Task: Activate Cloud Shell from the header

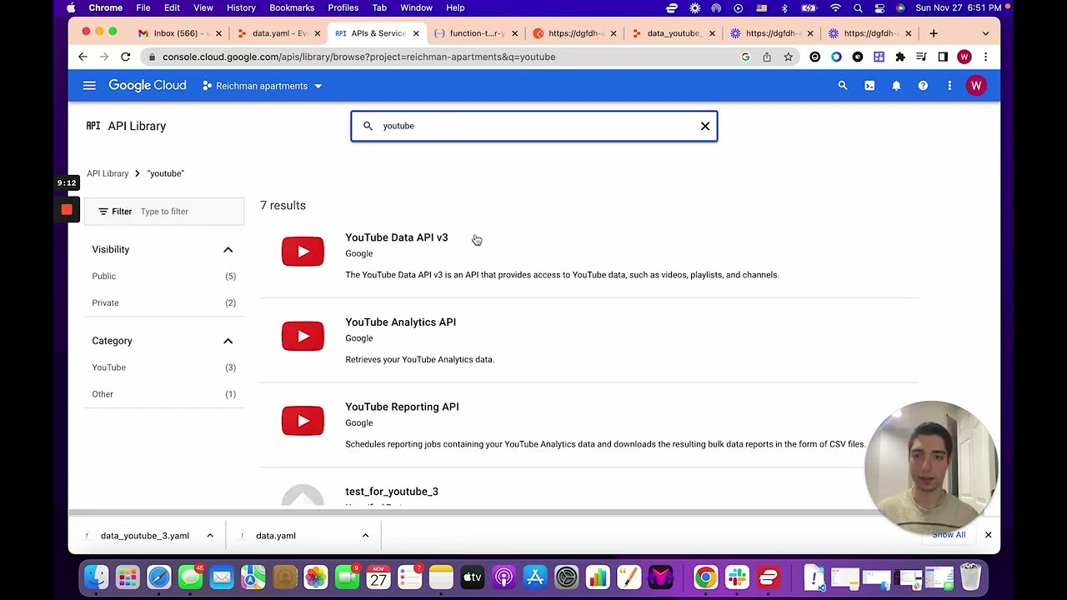Action: [x=869, y=86]
